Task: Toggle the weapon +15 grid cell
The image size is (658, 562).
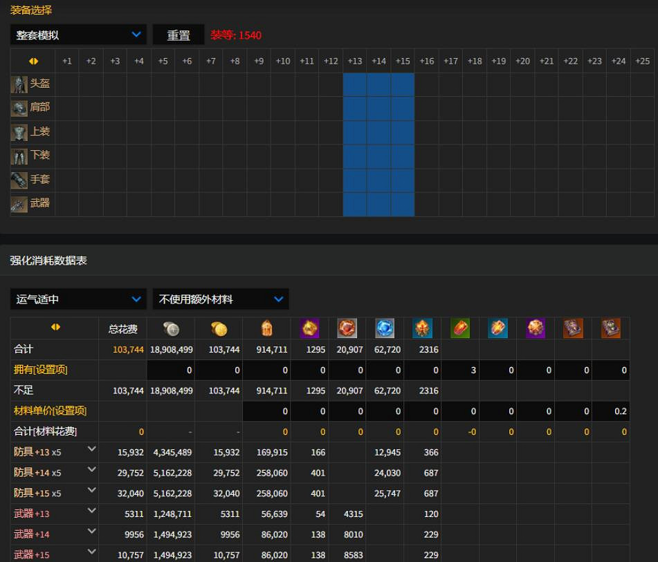Action: 403,204
